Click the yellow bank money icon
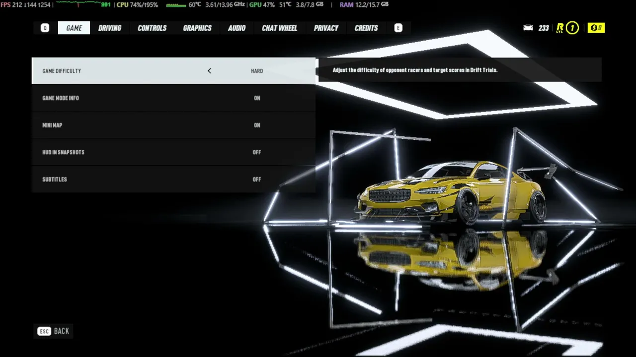 596,28
